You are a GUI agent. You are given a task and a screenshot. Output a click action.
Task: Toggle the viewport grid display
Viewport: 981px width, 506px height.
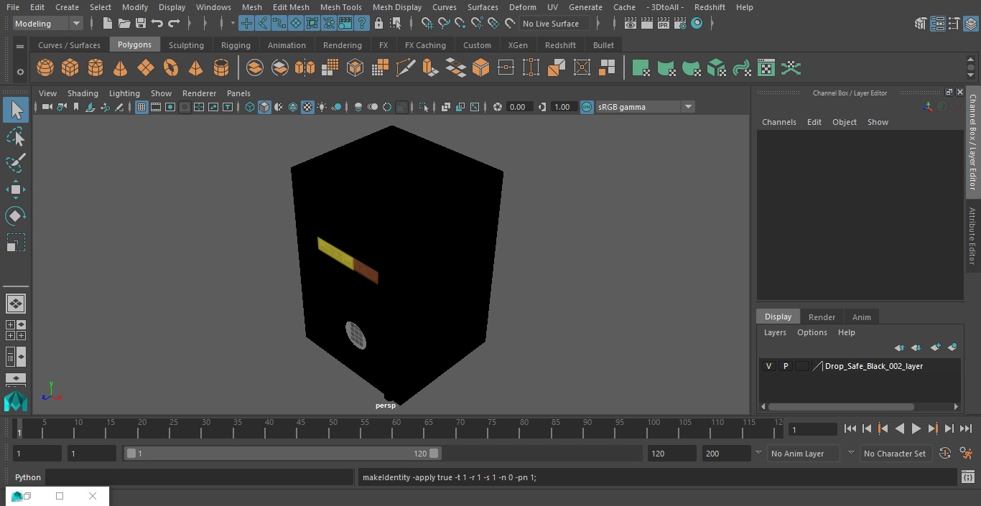click(x=141, y=107)
